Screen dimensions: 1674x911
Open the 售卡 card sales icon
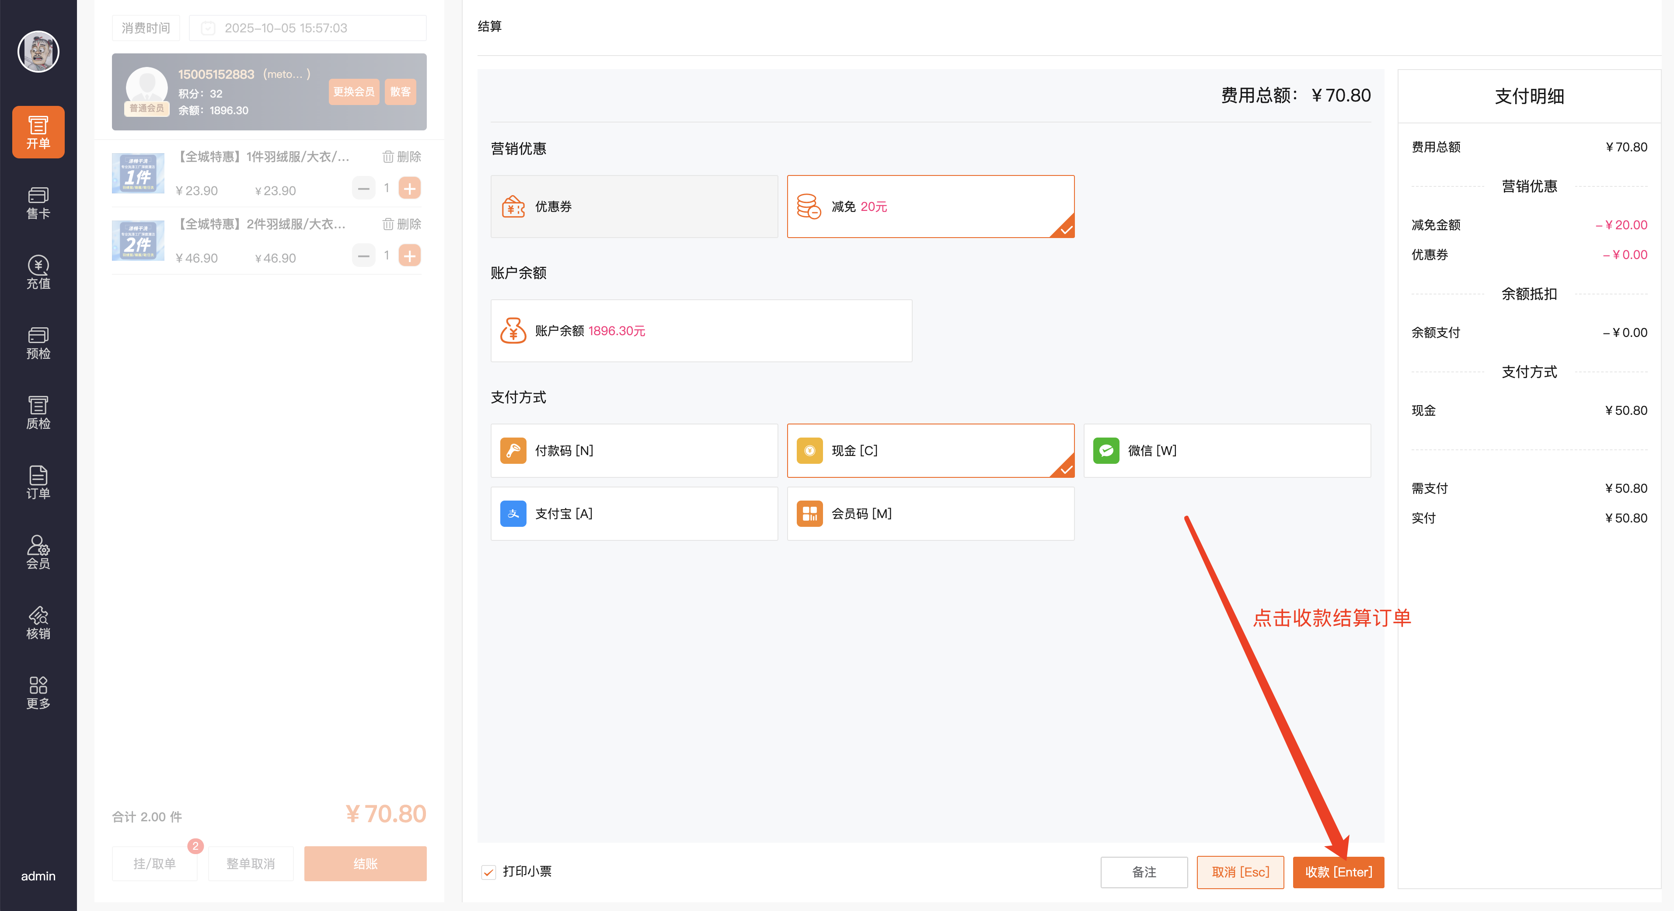click(38, 202)
